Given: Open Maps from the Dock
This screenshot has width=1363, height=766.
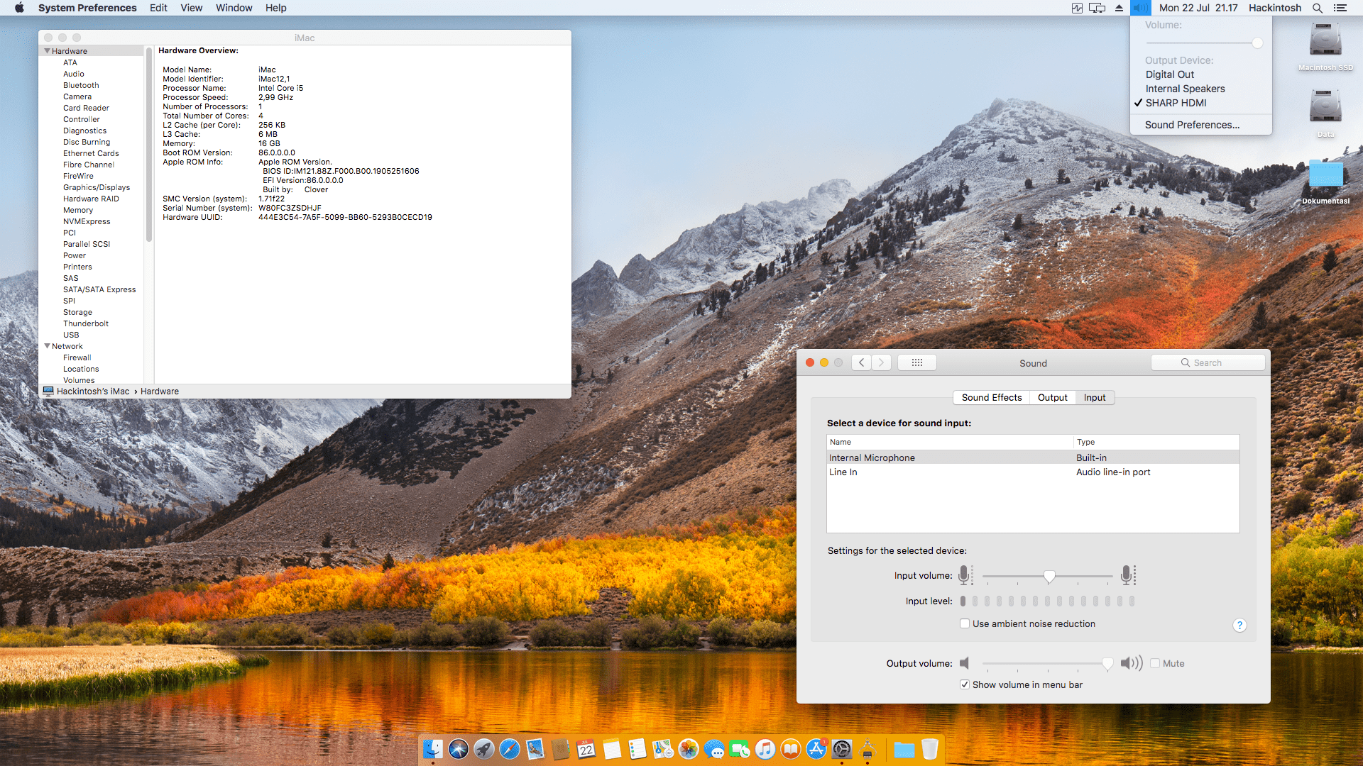Looking at the screenshot, I should [x=664, y=750].
